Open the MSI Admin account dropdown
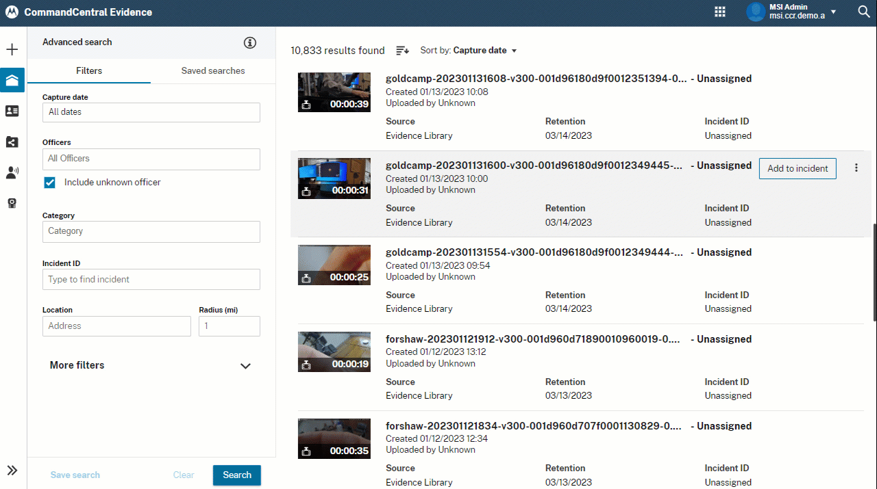Image resolution: width=877 pixels, height=489 pixels. click(832, 12)
